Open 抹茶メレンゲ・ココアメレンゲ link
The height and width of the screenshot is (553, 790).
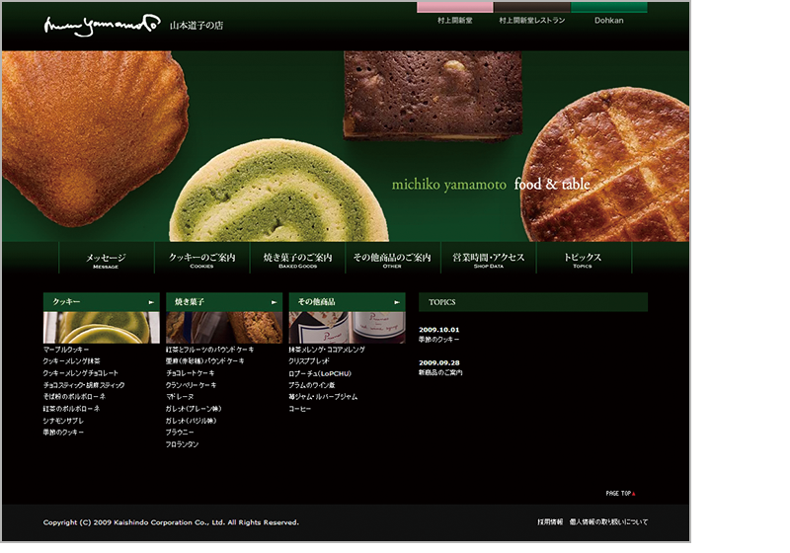point(327,350)
